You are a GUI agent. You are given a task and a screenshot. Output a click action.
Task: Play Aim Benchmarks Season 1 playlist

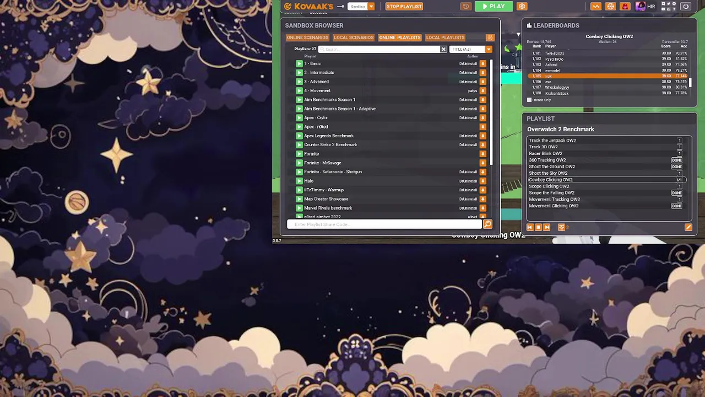click(x=299, y=100)
